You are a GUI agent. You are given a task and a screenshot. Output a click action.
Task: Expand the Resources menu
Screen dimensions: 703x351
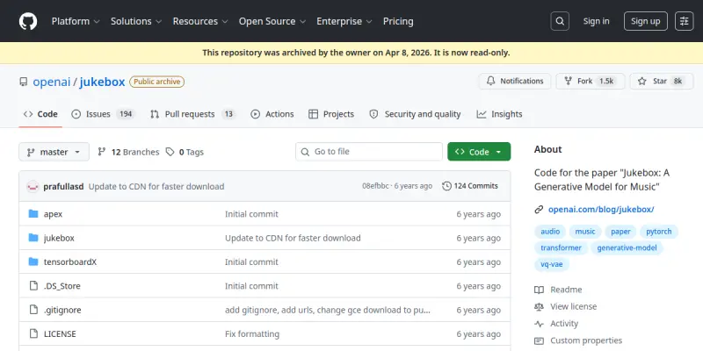[x=200, y=21]
